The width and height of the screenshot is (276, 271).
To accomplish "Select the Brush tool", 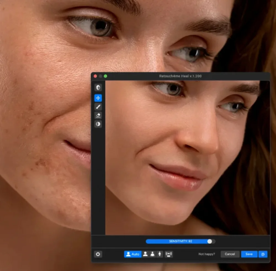I will (98, 107).
